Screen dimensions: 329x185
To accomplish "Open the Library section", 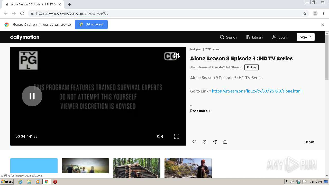I will point(254,37).
